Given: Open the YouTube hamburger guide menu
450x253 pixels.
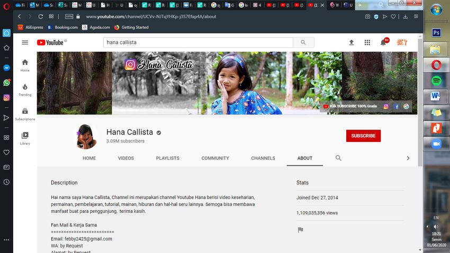Looking at the screenshot, I should 25,42.
